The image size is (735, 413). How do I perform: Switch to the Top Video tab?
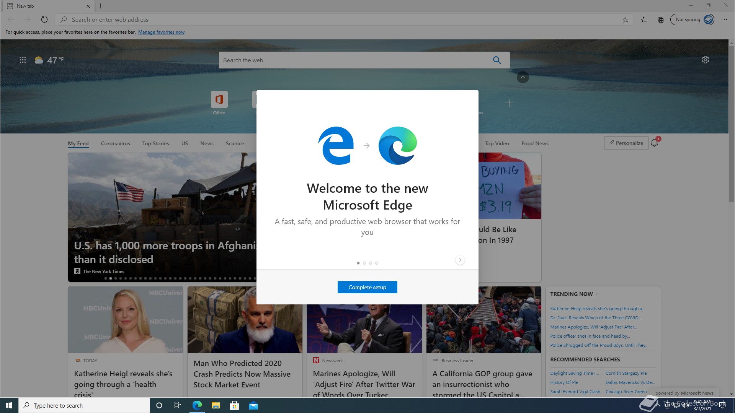click(497, 143)
